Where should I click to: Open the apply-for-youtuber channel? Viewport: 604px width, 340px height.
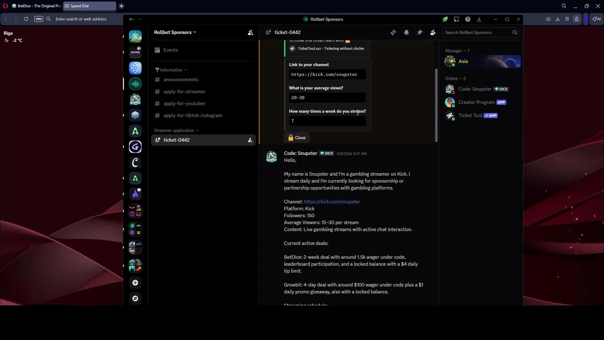(x=203, y=103)
